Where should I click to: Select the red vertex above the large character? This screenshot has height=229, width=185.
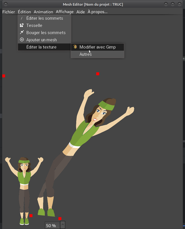[x=98, y=74]
